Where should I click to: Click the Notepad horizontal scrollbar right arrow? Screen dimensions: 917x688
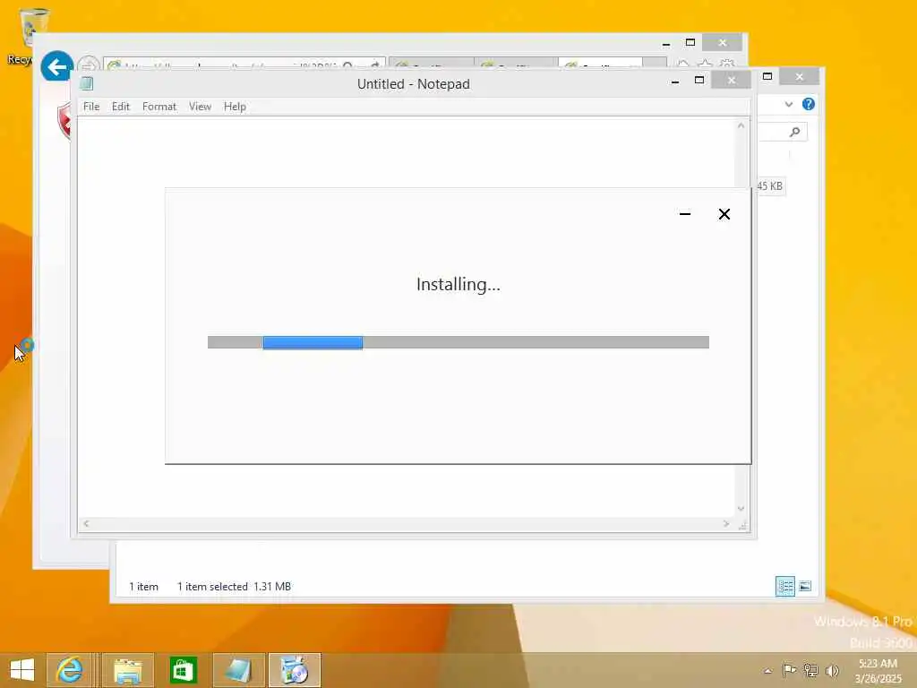point(726,523)
